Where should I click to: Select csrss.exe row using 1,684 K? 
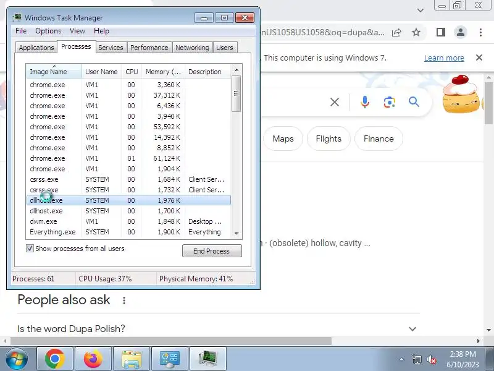tap(128, 179)
